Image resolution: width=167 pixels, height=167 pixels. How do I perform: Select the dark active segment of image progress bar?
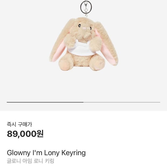pyautogui.click(x=45, y=102)
